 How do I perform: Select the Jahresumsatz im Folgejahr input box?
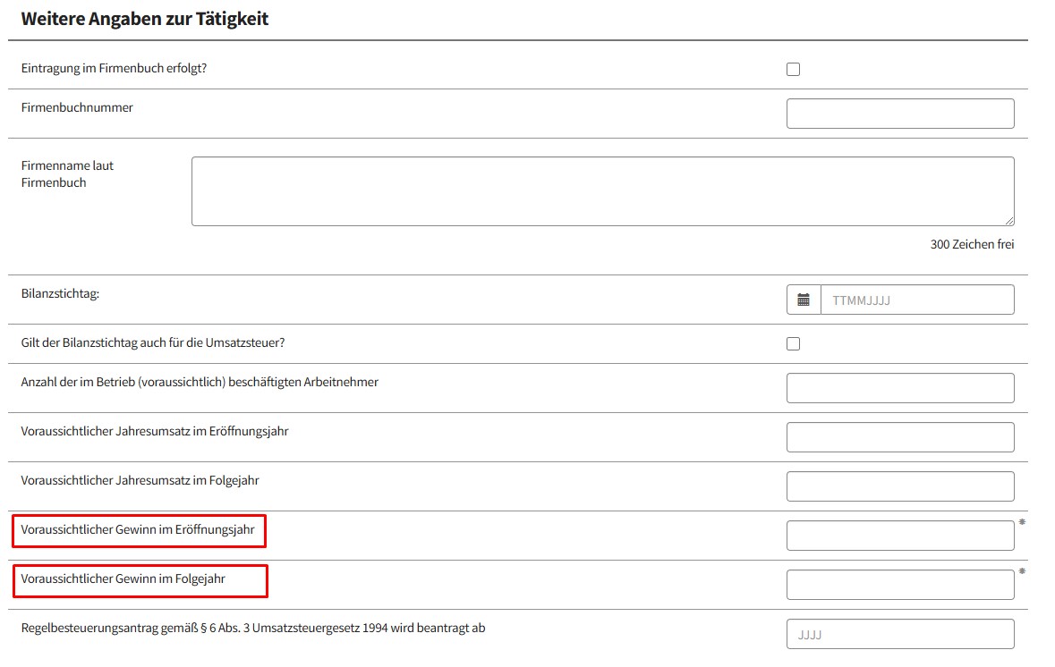(x=899, y=486)
